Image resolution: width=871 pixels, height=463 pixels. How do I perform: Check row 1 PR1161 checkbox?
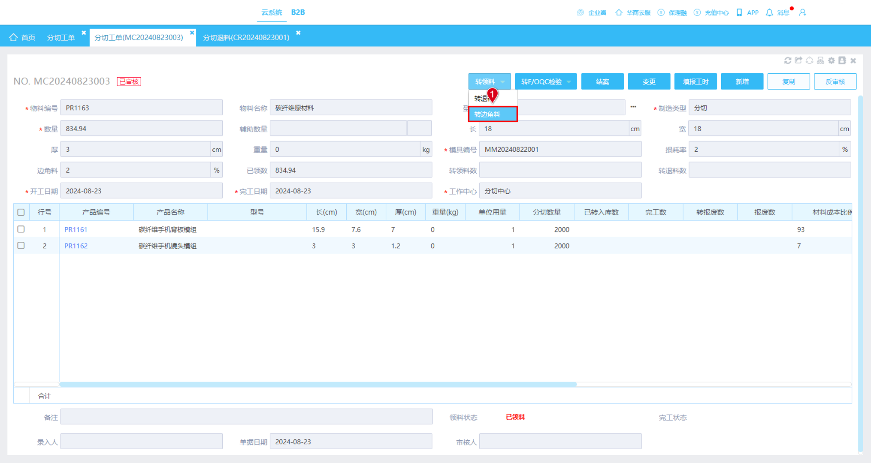click(x=21, y=229)
